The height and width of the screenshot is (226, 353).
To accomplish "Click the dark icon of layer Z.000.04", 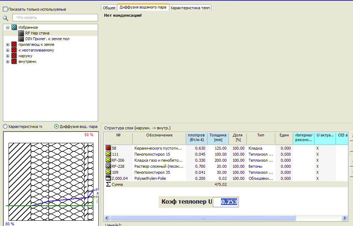I will (108, 178).
